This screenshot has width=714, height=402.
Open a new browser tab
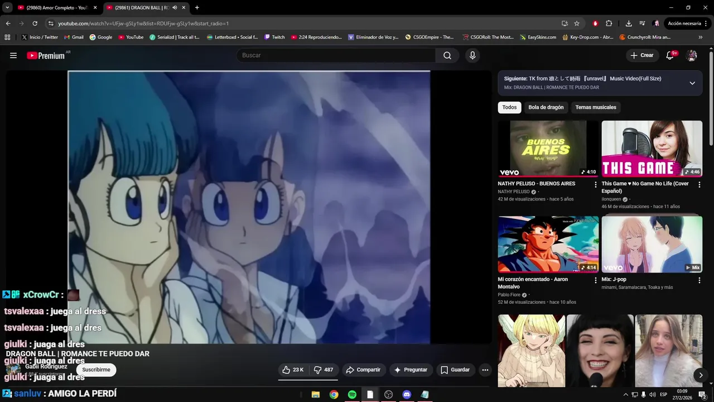coord(197,8)
